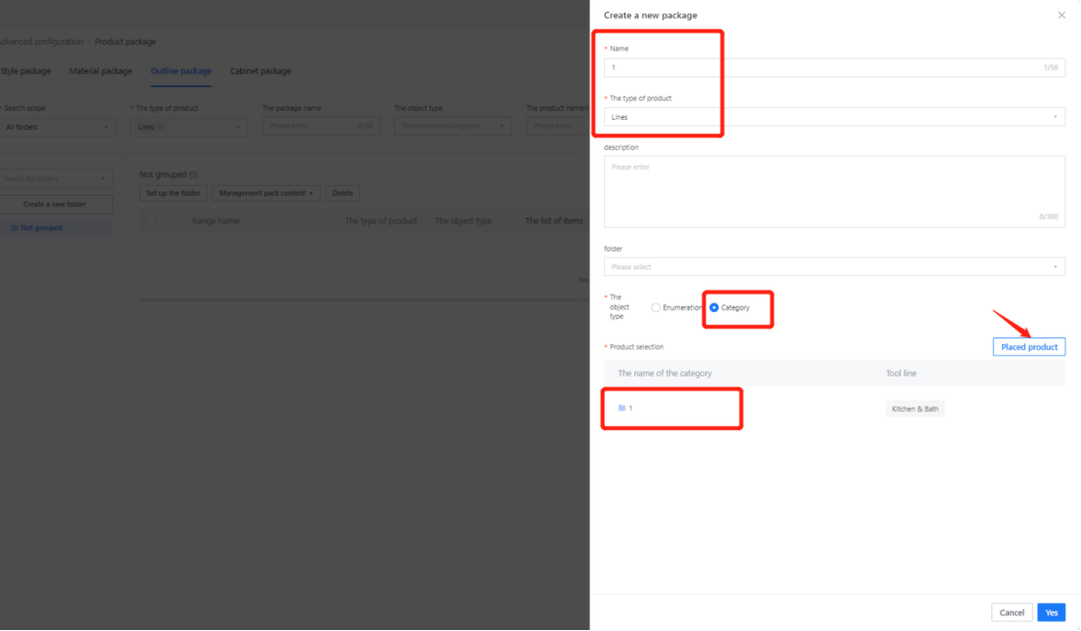This screenshot has height=631, width=1081.
Task: Open the Search scope All folders dropdown
Action: click(58, 127)
